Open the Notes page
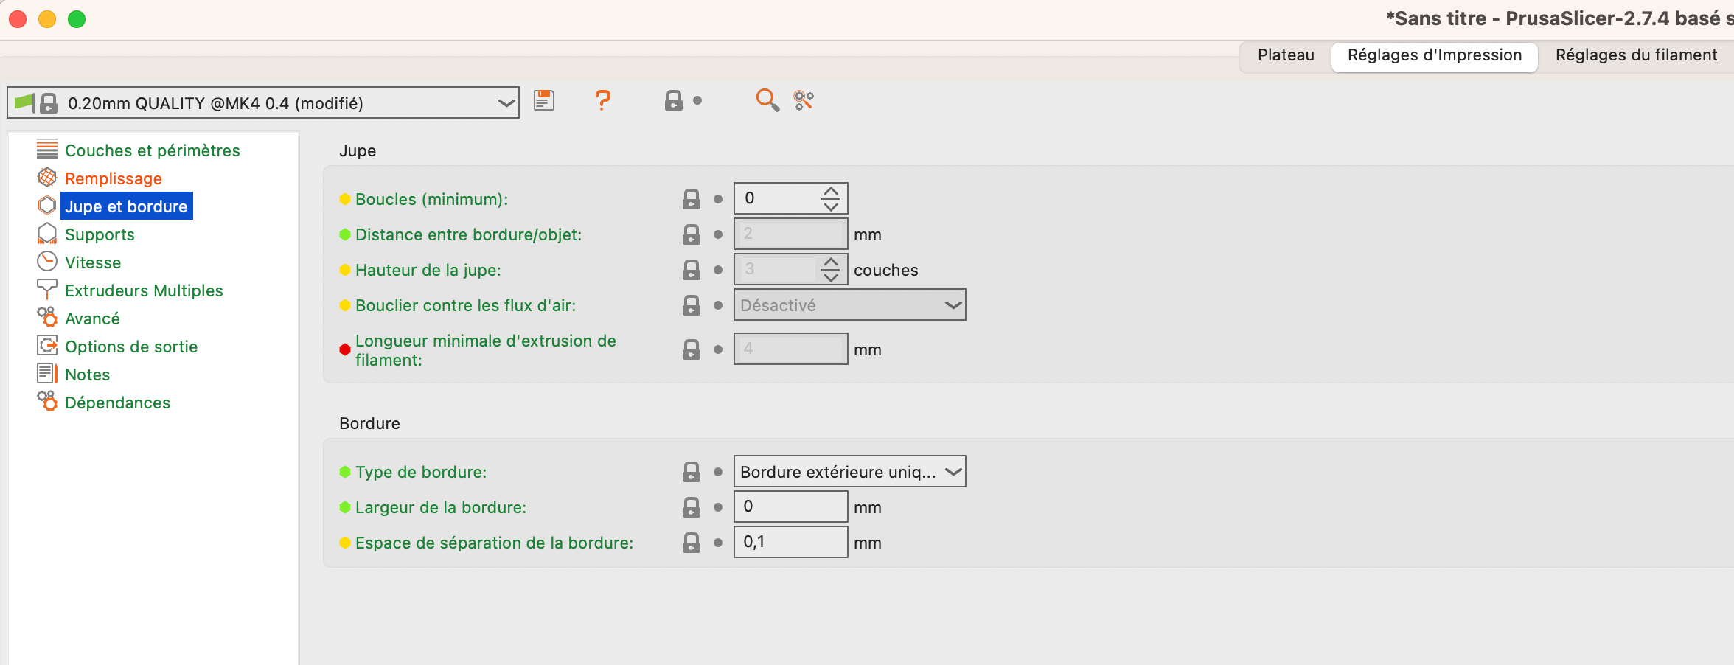Screen dimensions: 1734x665 (87, 375)
